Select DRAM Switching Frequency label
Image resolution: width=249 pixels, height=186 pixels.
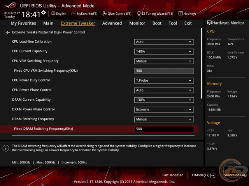33,119
